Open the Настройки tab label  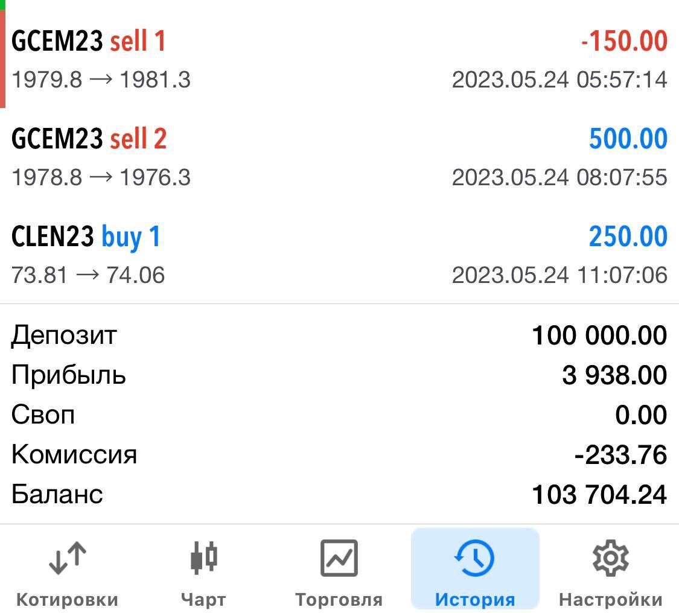click(x=610, y=600)
